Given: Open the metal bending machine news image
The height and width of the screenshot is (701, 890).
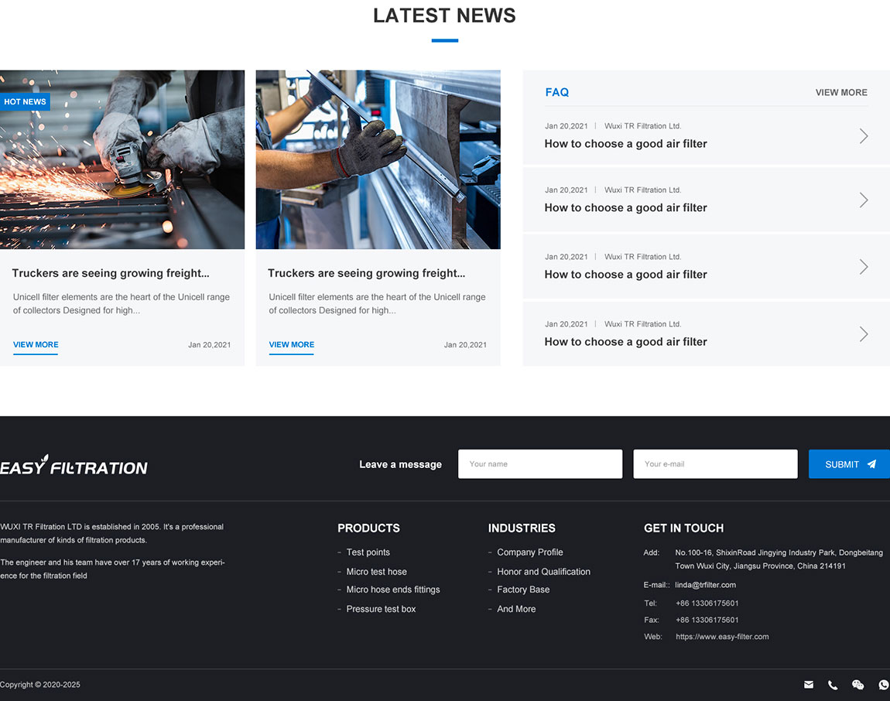Looking at the screenshot, I should click(x=378, y=159).
